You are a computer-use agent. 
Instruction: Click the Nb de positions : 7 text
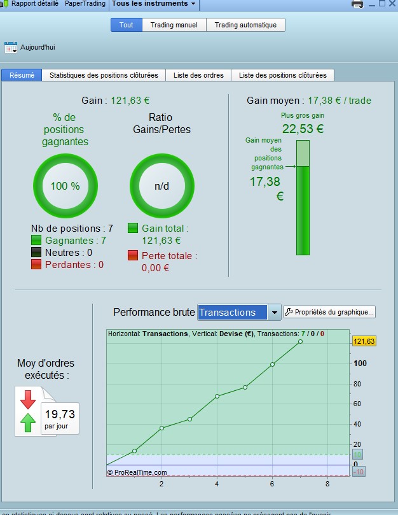[x=72, y=229]
